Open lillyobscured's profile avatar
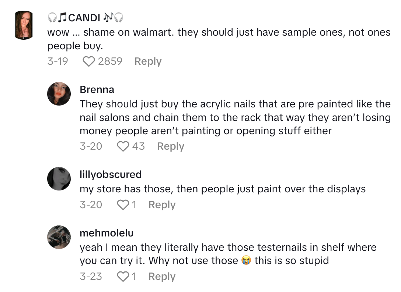401x292 pixels. click(59, 179)
